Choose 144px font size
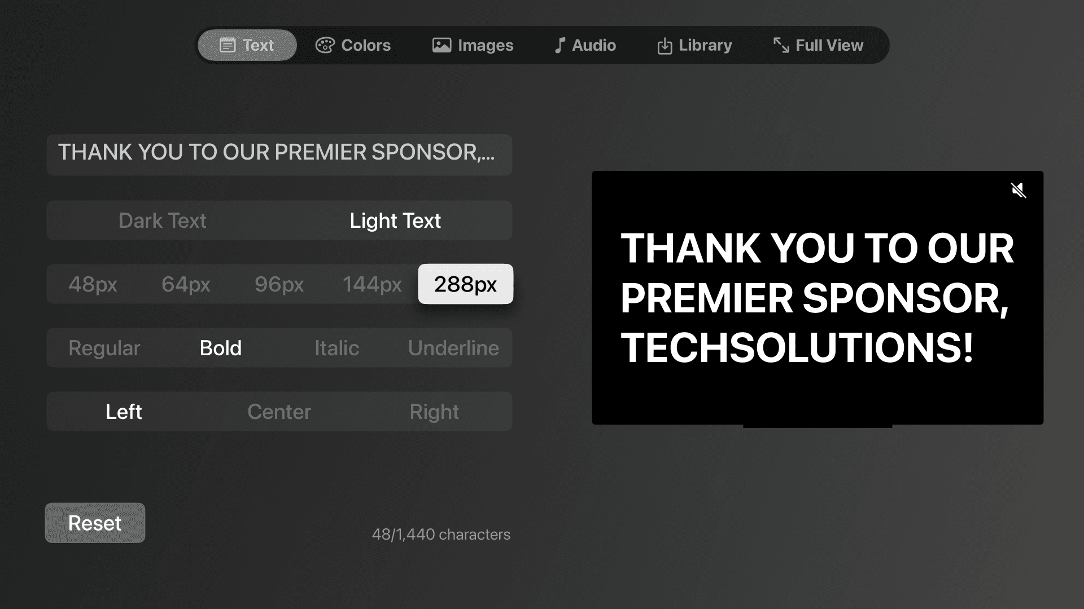This screenshot has height=609, width=1084. coord(372,284)
